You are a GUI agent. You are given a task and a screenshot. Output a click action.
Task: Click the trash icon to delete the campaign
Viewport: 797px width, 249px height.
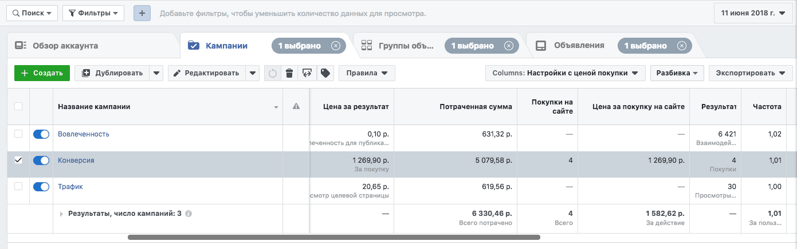click(289, 73)
